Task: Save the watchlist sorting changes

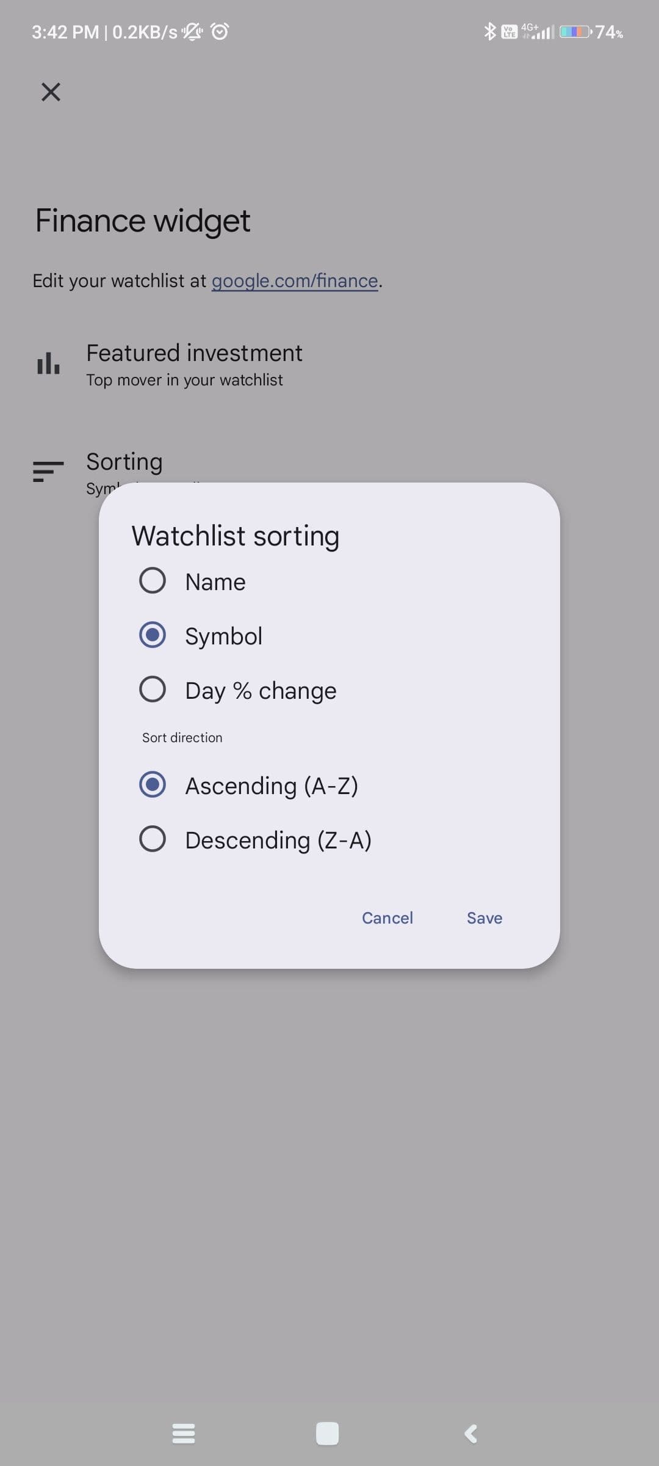Action: [x=484, y=917]
